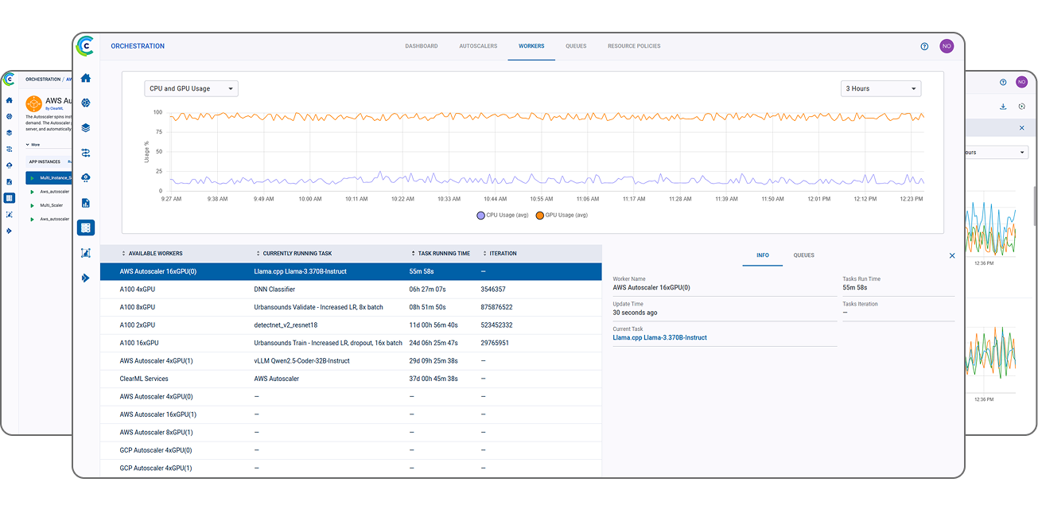This screenshot has height=525, width=1038.
Task: Open the Llama.cpp Llama-3.370B-Instruct Current Task link
Action: tap(659, 338)
